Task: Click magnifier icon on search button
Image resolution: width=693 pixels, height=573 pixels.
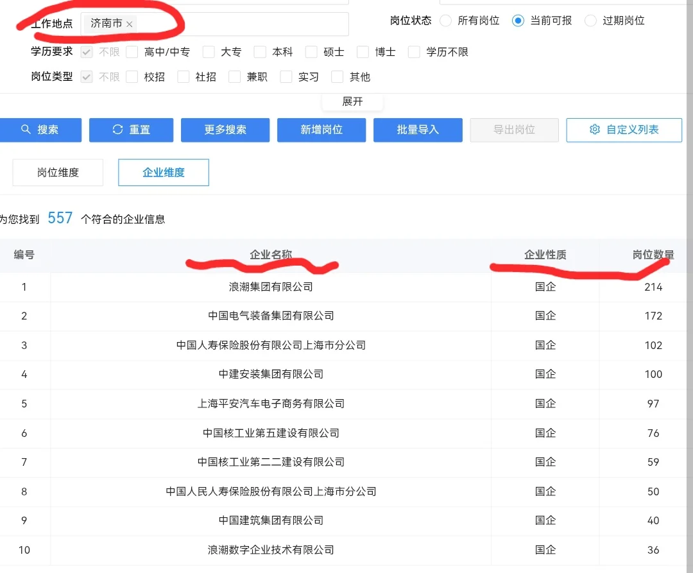Action: click(26, 129)
